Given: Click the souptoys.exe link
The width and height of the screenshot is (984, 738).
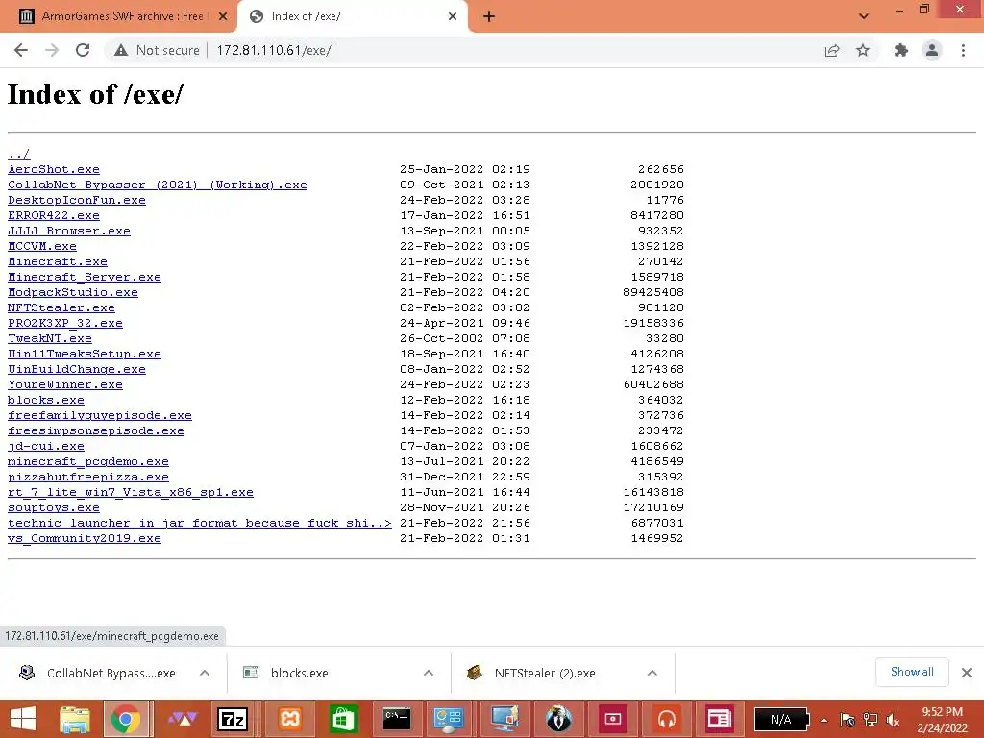Looking at the screenshot, I should [x=54, y=507].
